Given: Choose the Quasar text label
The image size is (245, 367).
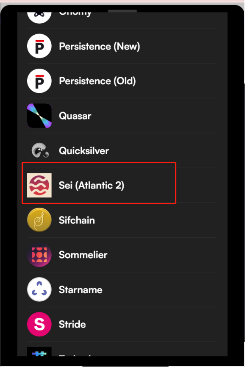Looking at the screenshot, I should [x=75, y=116].
